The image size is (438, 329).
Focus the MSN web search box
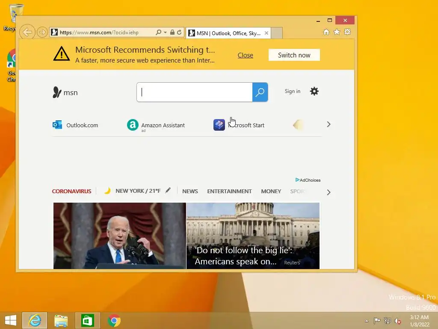point(195,92)
